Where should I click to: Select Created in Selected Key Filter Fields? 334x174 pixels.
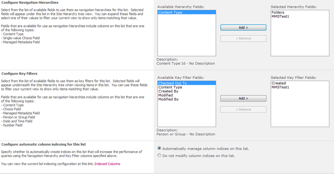(x=279, y=83)
